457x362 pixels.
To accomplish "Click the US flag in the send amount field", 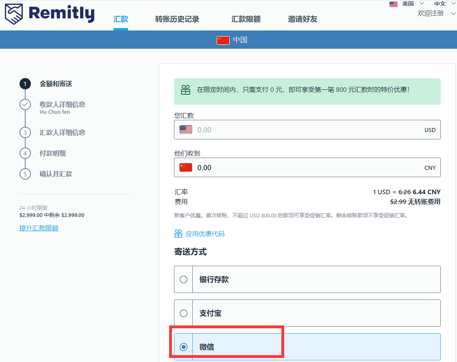I will 186,130.
